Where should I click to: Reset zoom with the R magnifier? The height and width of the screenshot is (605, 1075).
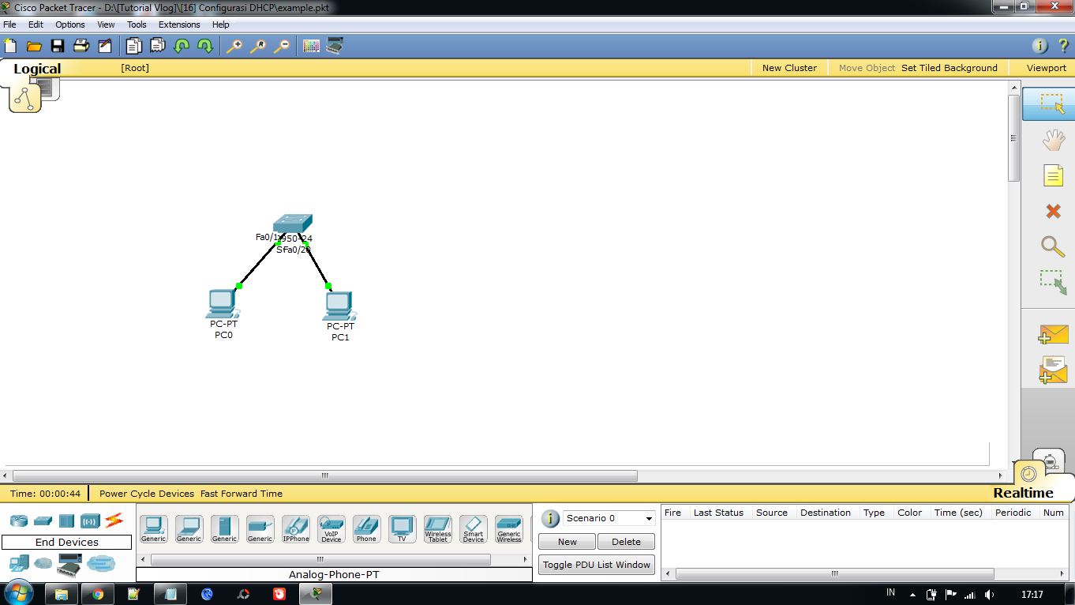tap(258, 46)
